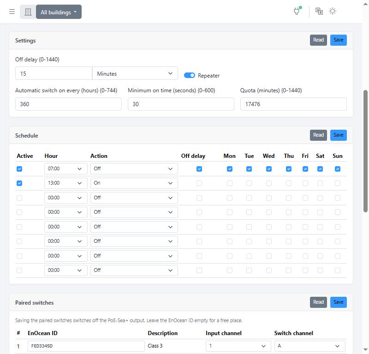Click the plug connection status icon
Screen dimensions: 369x354
tap(297, 11)
